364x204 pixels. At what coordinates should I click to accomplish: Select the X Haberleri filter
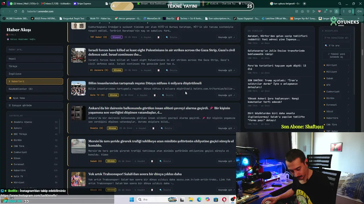pos(35,81)
